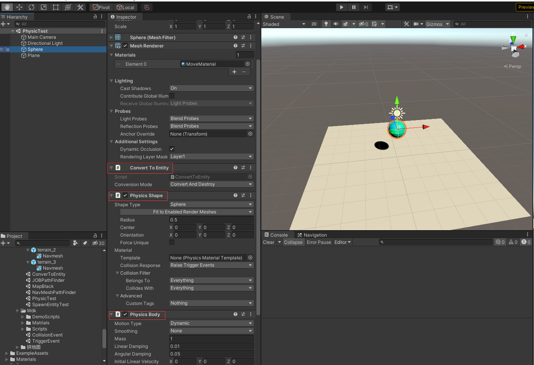Open Light Probes dropdown

click(212, 119)
